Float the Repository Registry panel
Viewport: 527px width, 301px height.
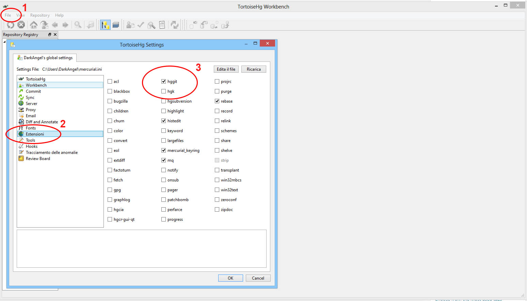(x=50, y=35)
